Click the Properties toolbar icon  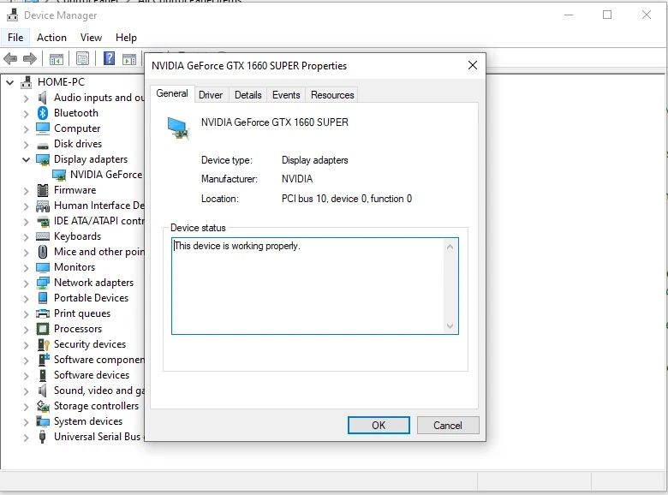83,58
